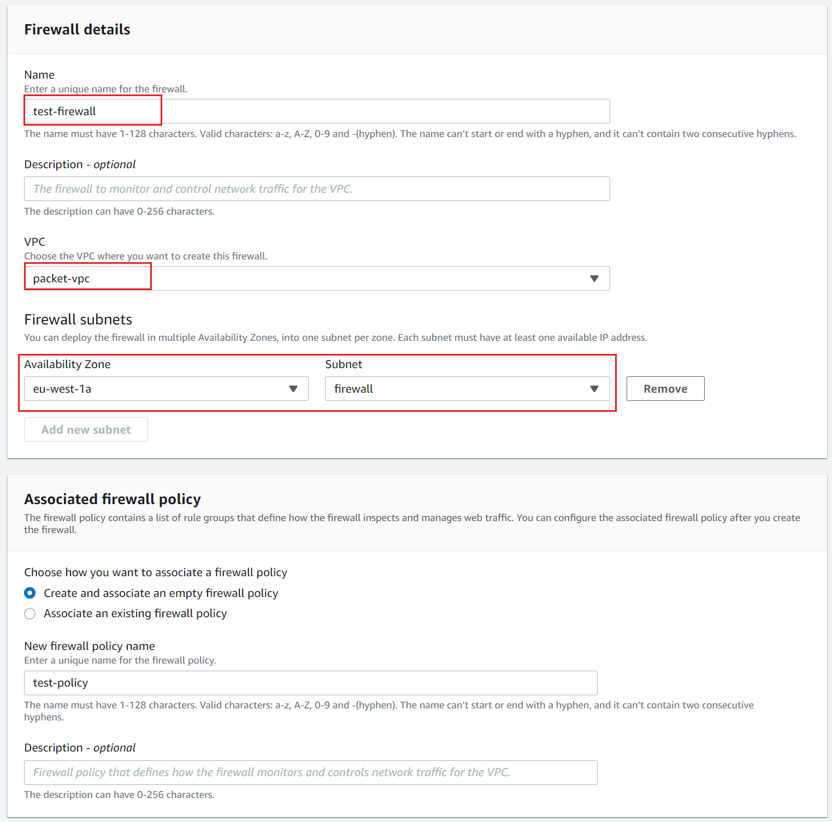Click the policy Description optional field

pos(311,772)
